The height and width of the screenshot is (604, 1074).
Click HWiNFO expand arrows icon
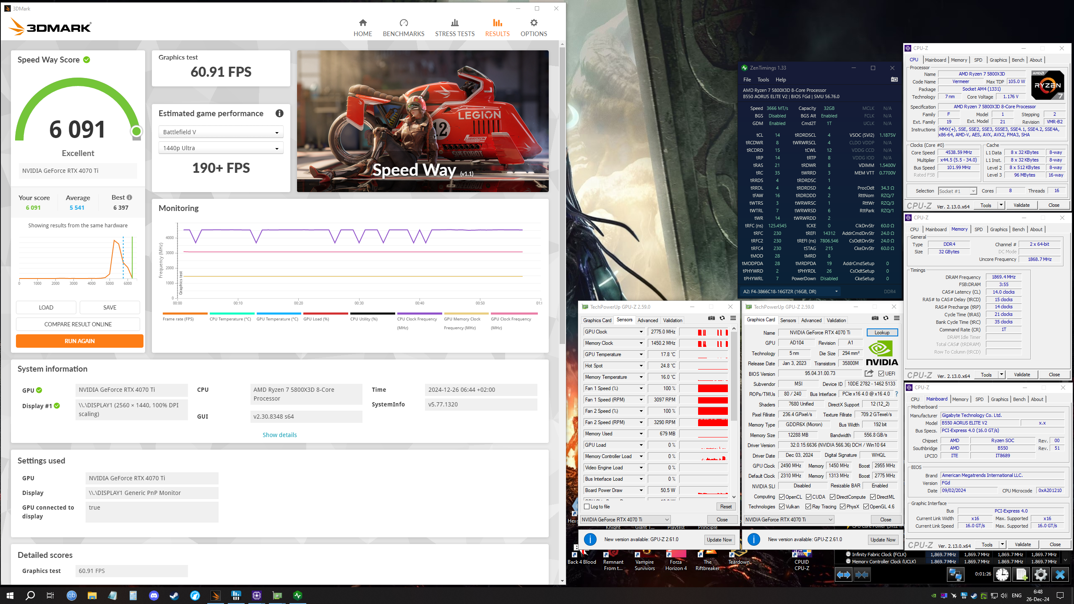pyautogui.click(x=844, y=574)
